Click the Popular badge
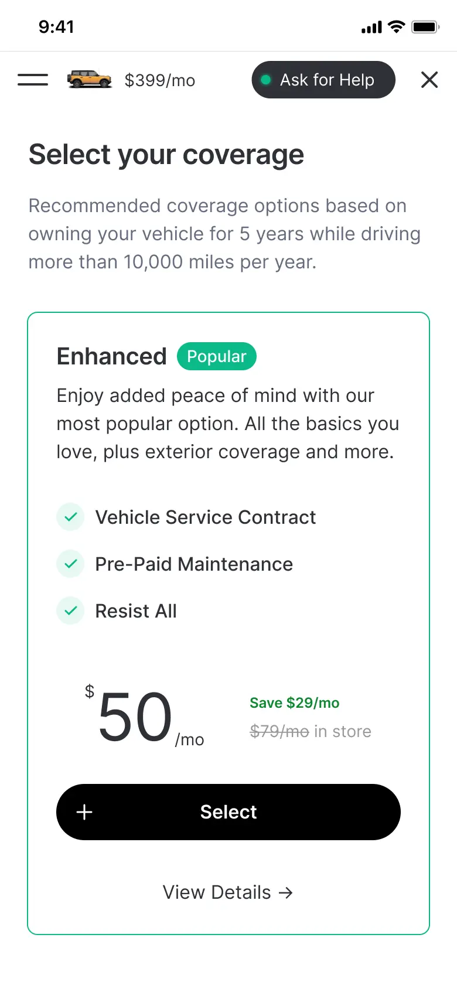The width and height of the screenshot is (457, 989). point(217,356)
